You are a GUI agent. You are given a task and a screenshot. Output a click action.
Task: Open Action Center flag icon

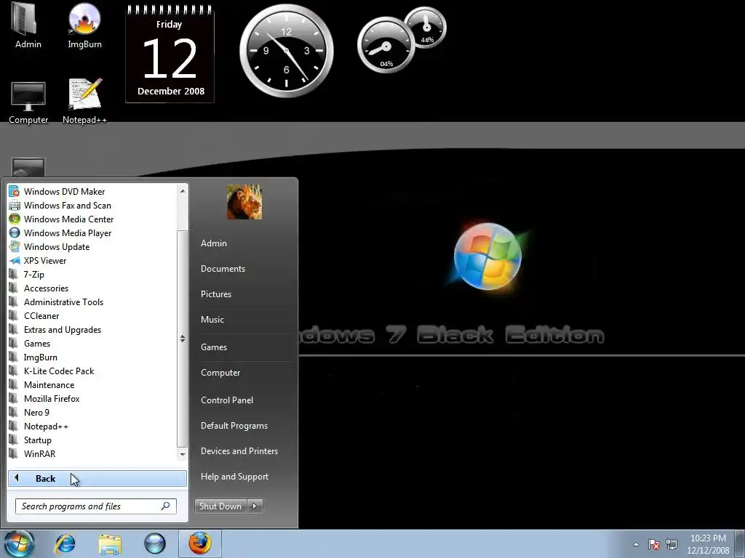(x=654, y=544)
